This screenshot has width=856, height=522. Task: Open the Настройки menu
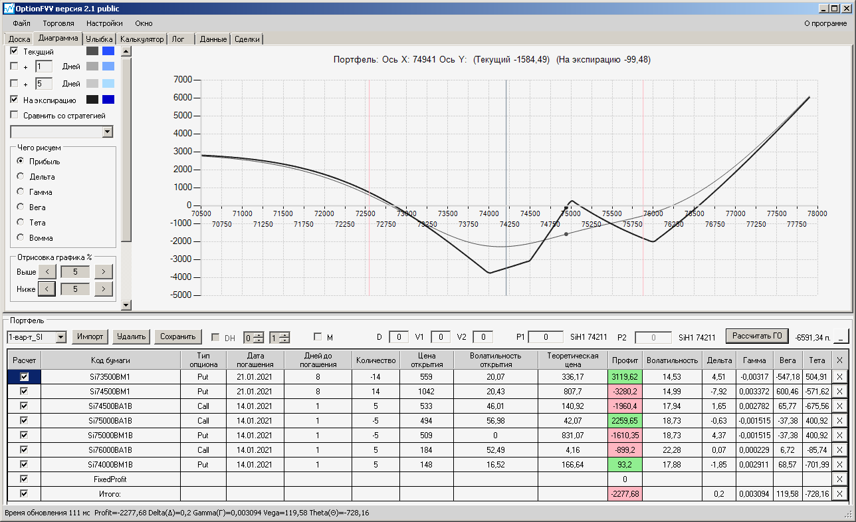(x=104, y=23)
